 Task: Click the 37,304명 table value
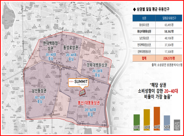pos(169,45)
